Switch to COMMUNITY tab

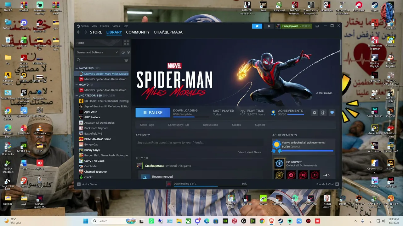pos(138,32)
